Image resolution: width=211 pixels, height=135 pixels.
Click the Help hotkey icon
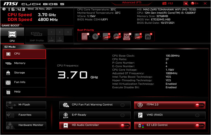point(8,92)
